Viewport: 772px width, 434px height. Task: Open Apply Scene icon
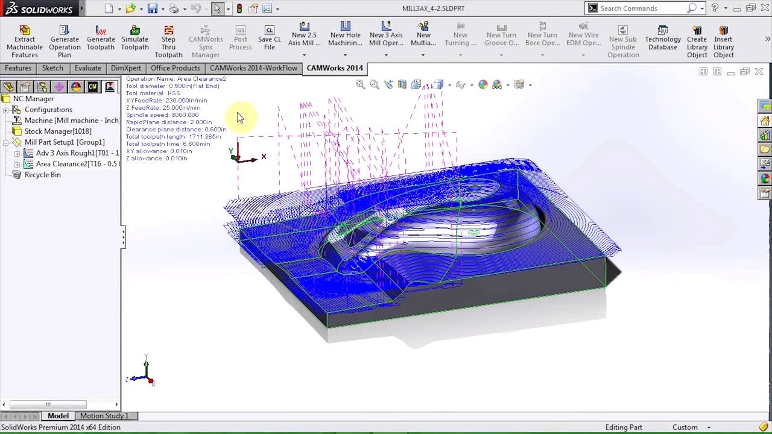tap(497, 84)
